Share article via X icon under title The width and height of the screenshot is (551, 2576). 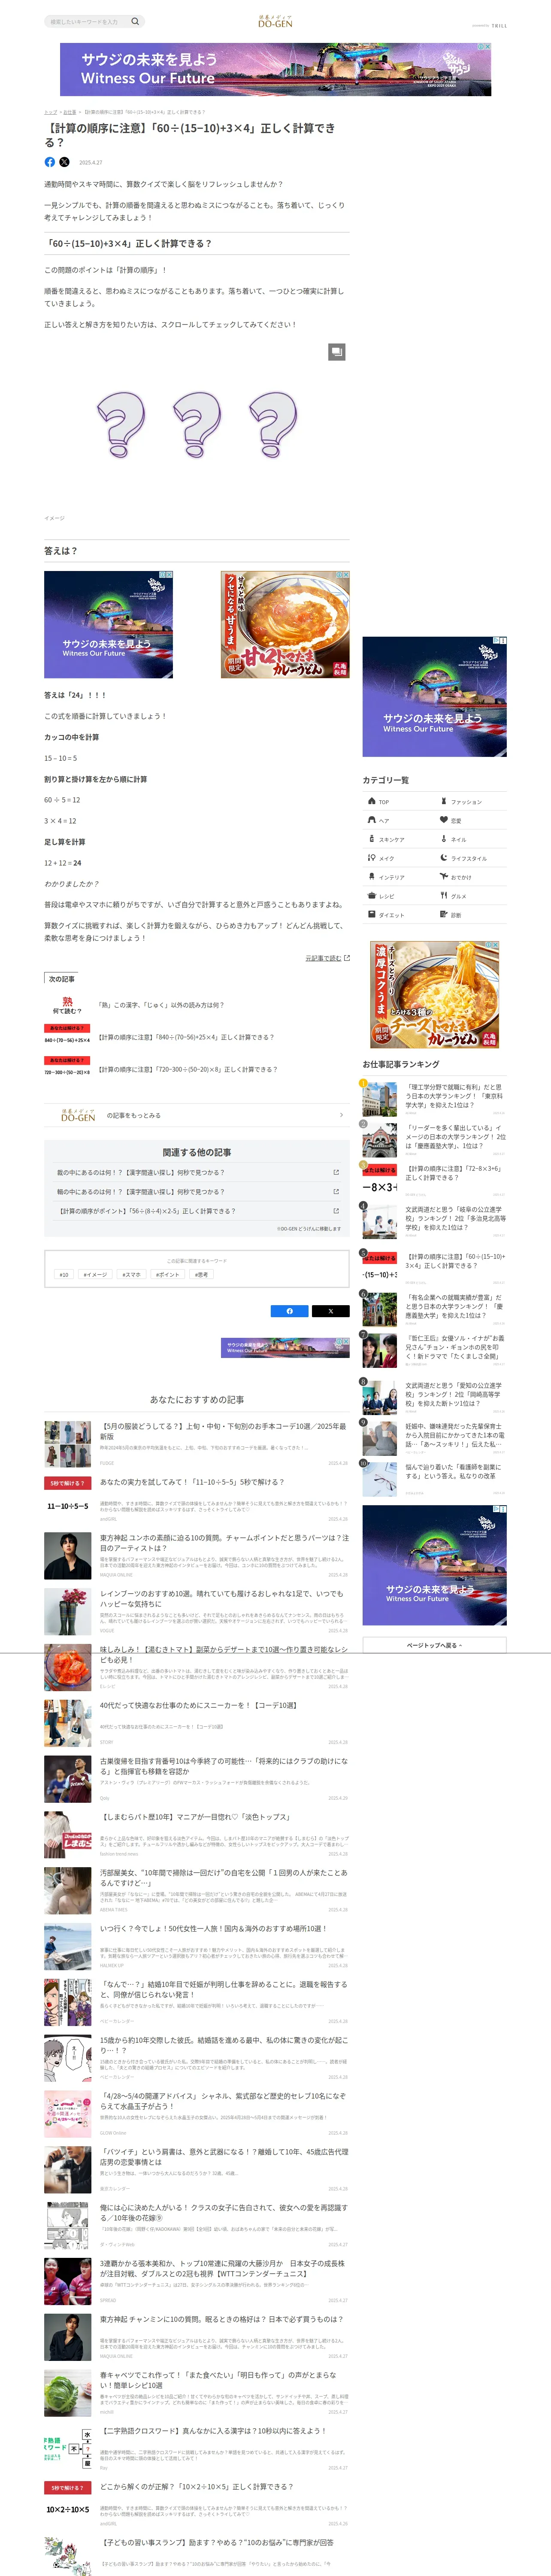tap(65, 162)
